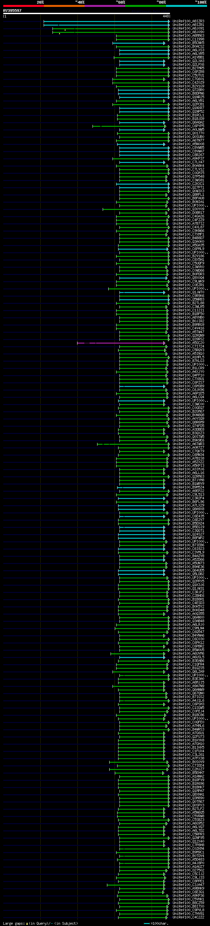Screen dimensions: 210x926
Task: Click the cyan alignment bar for UniRef100_C6MSB9
Action: 142,386
